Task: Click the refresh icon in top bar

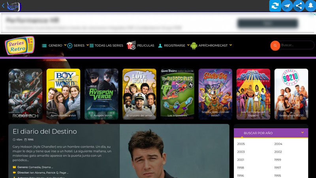Action: 275,6
